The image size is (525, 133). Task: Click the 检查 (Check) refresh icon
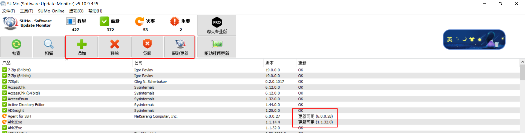pos(16,44)
